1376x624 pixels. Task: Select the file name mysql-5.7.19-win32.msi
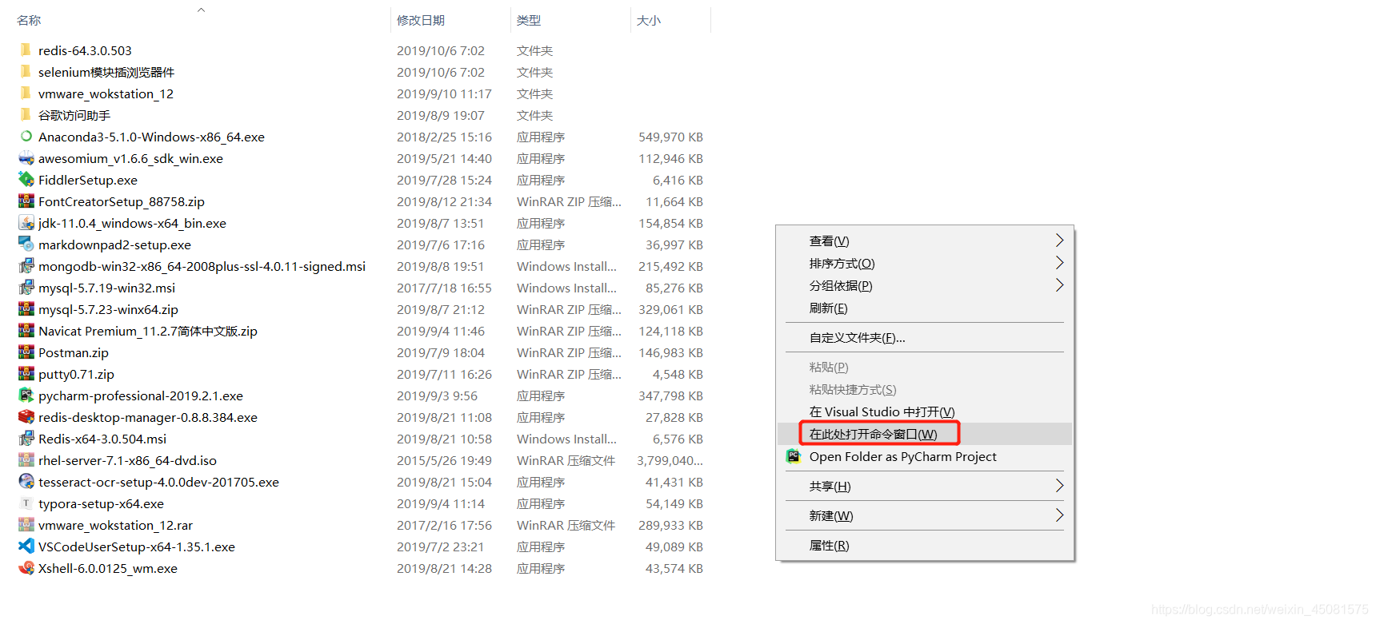[x=106, y=288]
